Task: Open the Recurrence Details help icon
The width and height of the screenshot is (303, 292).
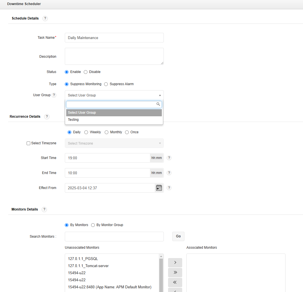Action: coord(47,116)
